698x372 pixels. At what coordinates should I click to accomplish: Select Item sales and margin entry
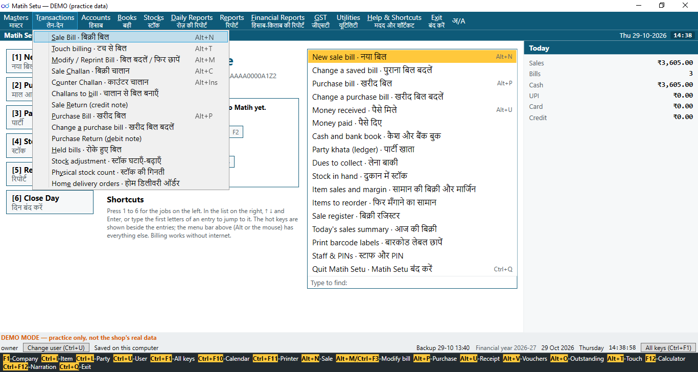pyautogui.click(x=412, y=190)
